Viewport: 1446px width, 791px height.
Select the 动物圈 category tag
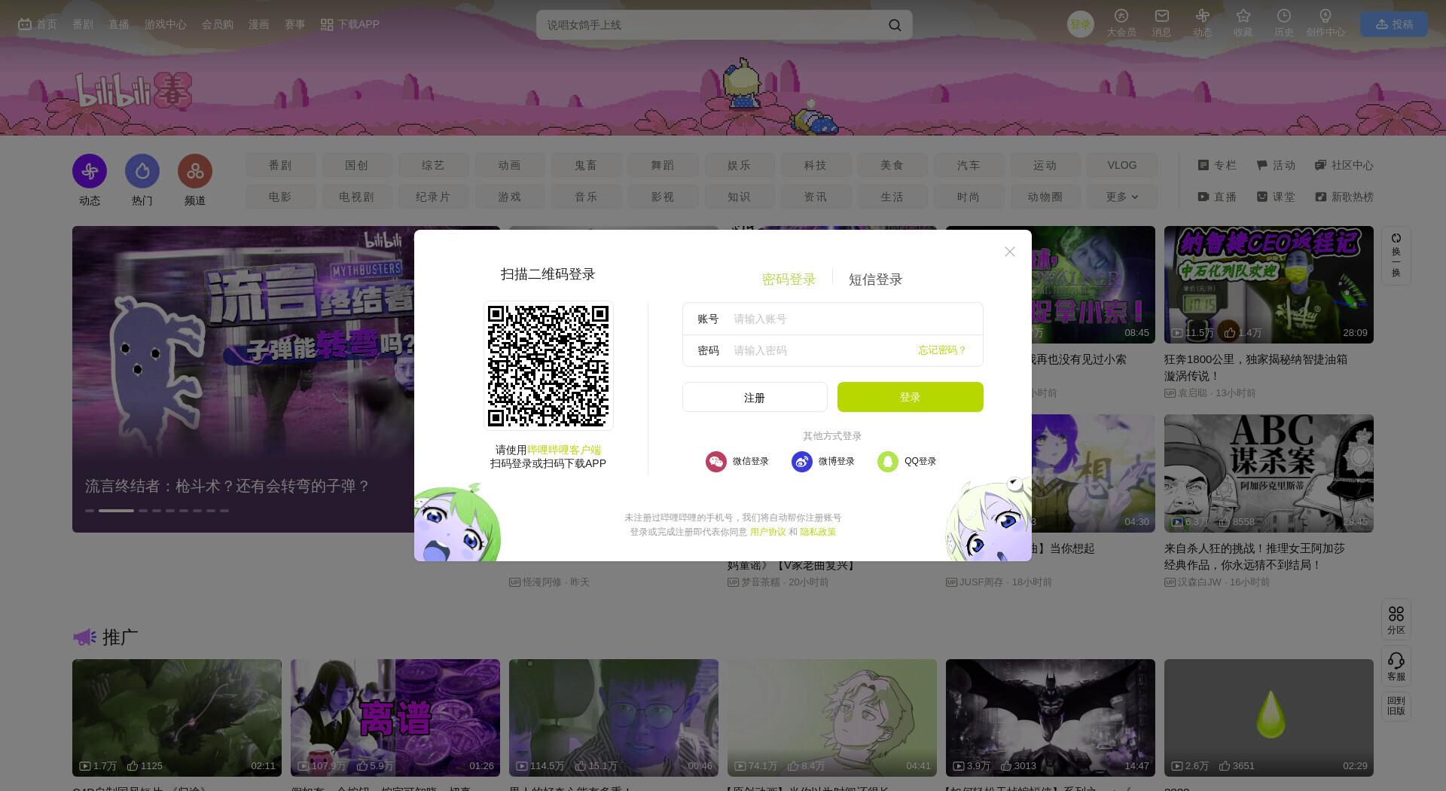[1045, 197]
